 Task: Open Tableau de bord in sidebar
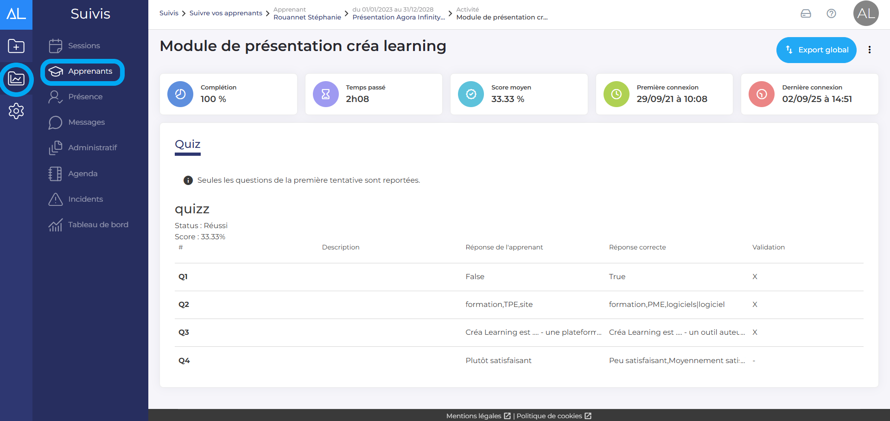pyautogui.click(x=98, y=225)
